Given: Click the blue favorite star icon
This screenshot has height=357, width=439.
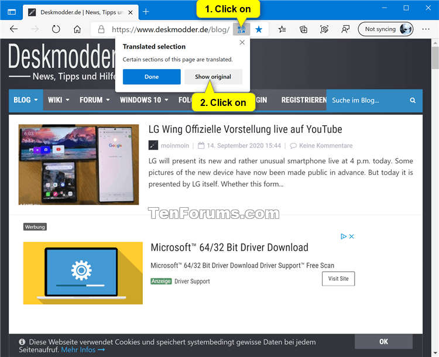Looking at the screenshot, I should (259, 29).
